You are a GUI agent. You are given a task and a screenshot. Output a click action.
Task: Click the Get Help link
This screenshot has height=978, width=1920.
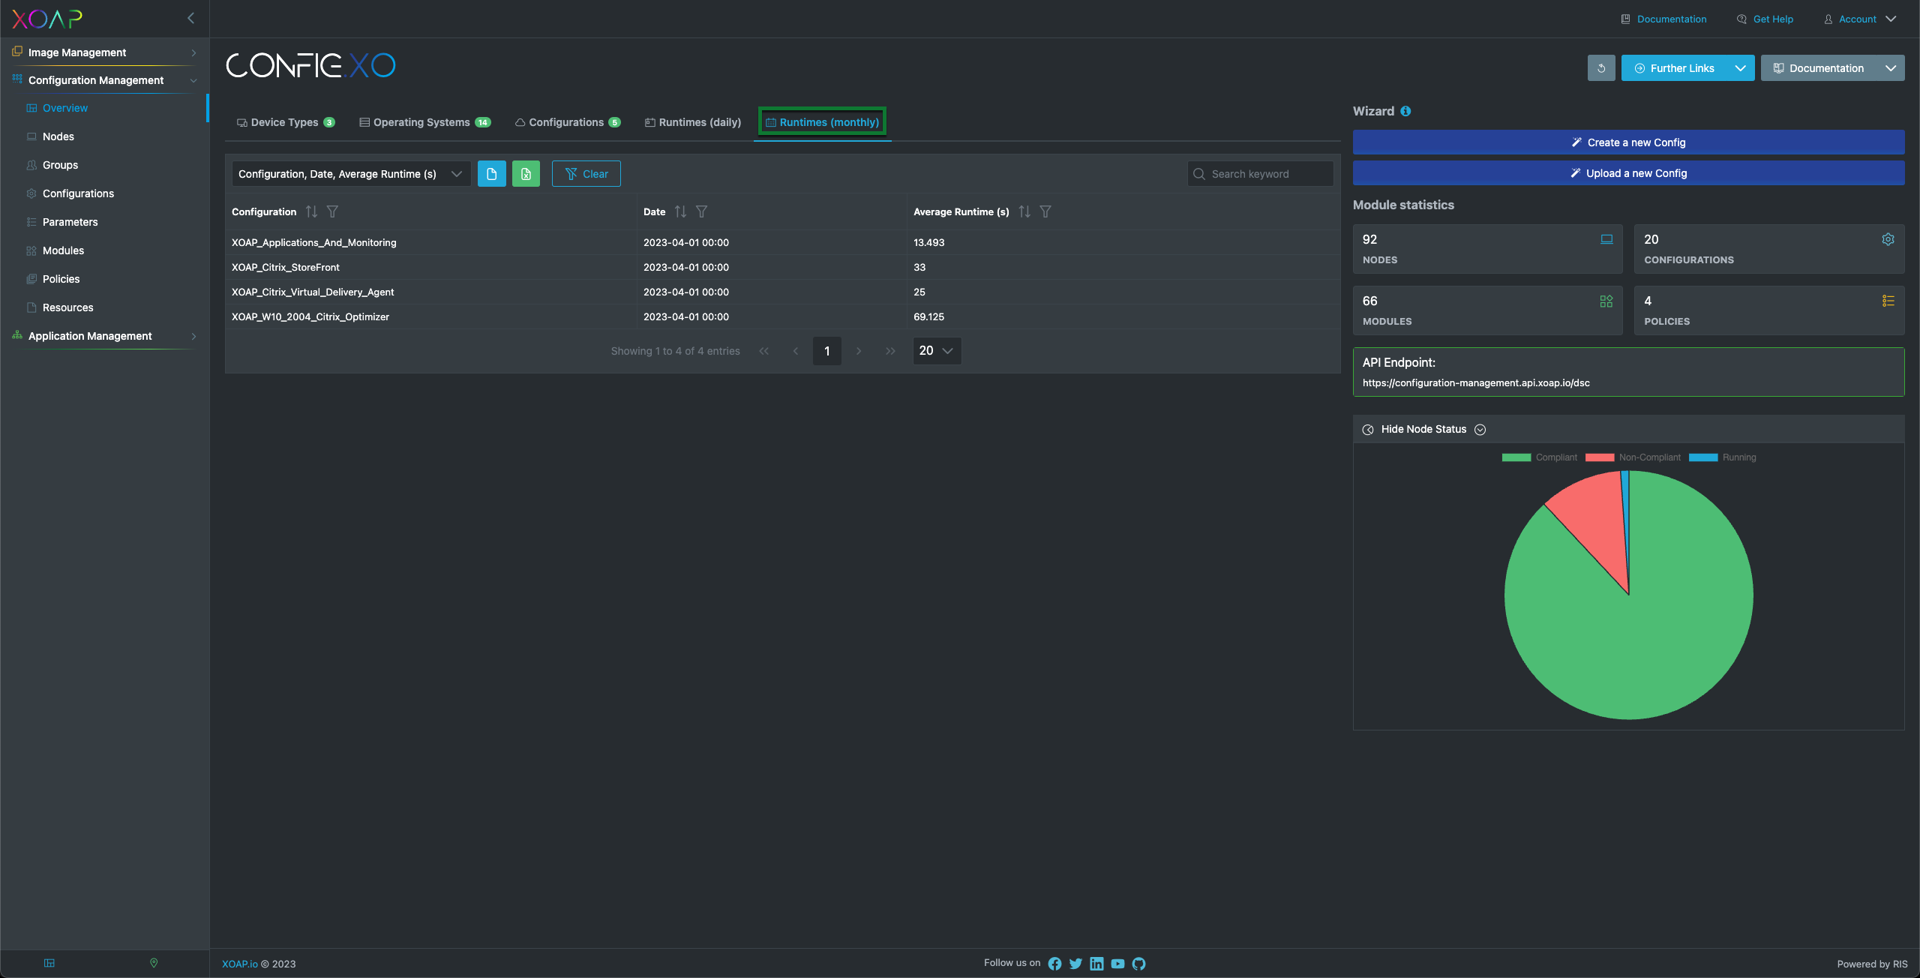[1765, 19]
